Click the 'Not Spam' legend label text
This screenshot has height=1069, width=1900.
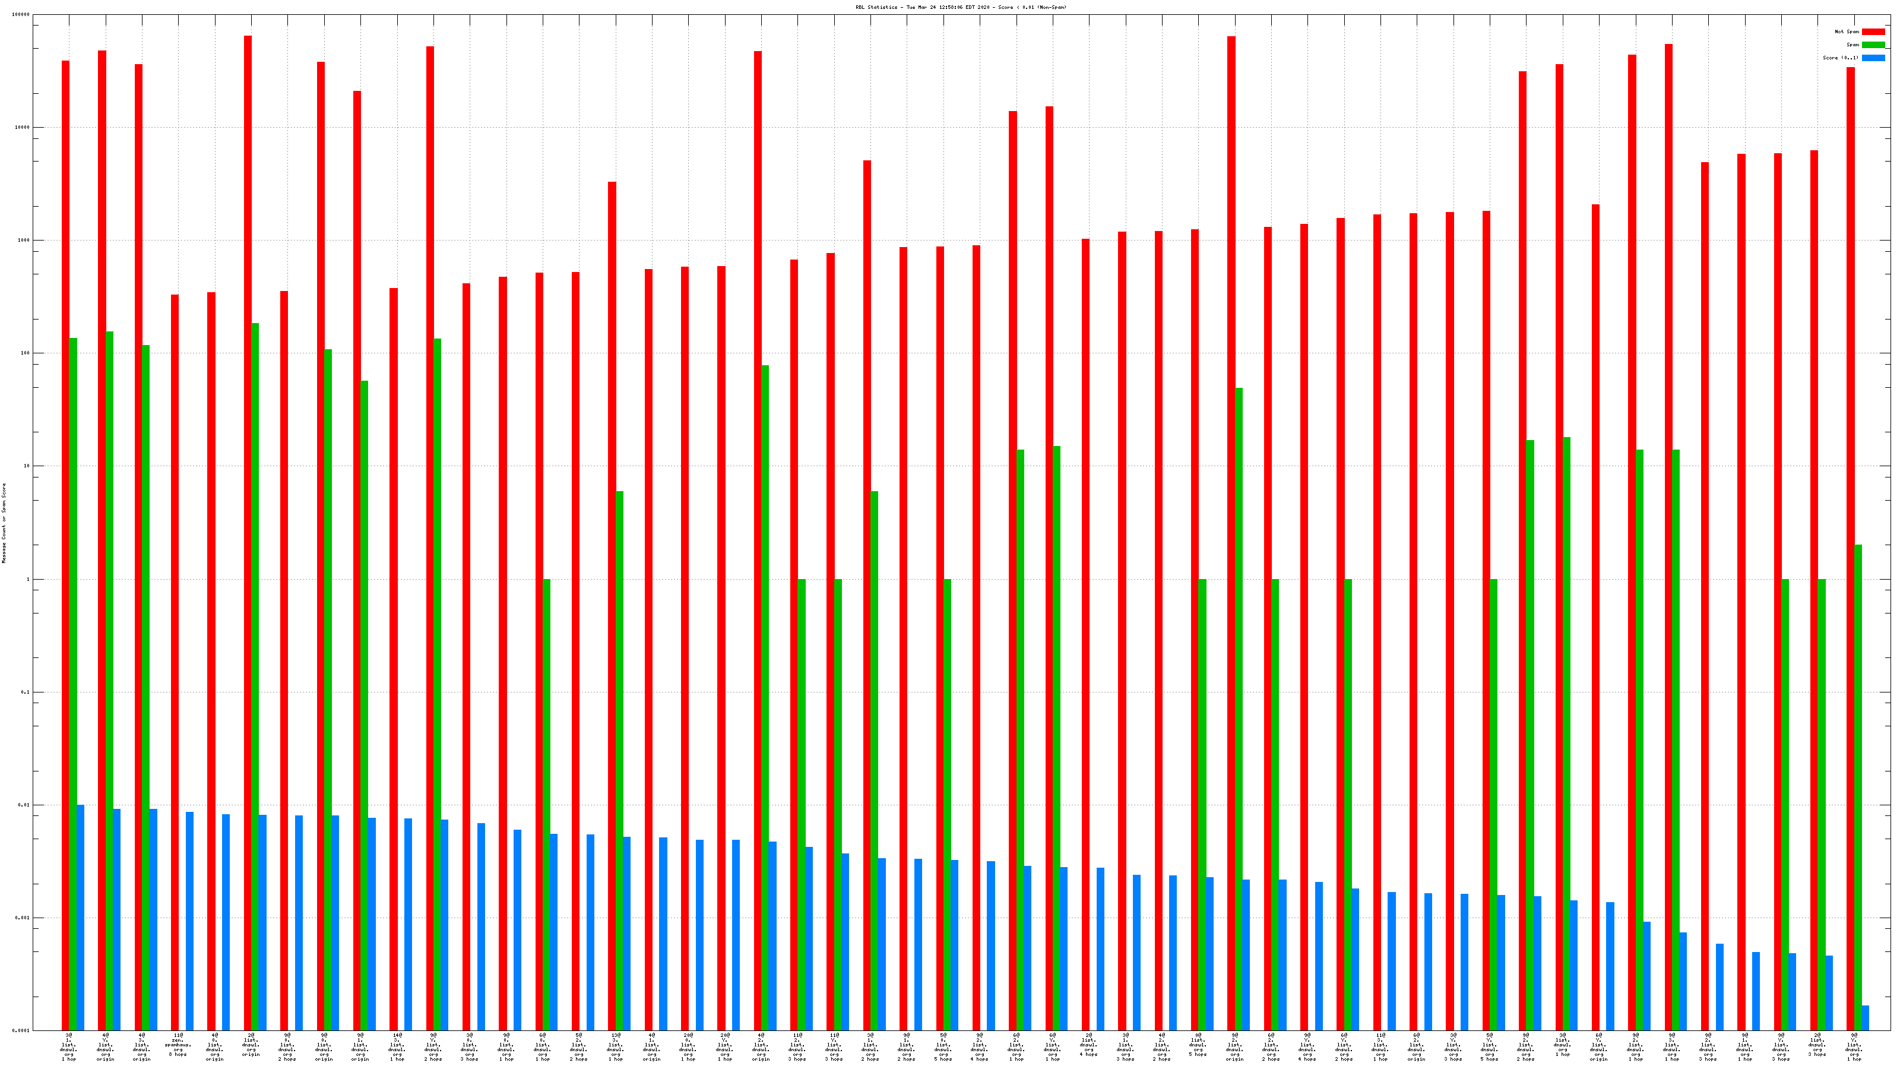1847,31
